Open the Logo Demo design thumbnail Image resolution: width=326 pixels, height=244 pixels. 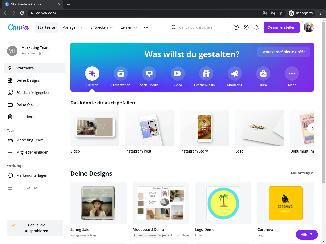223,203
